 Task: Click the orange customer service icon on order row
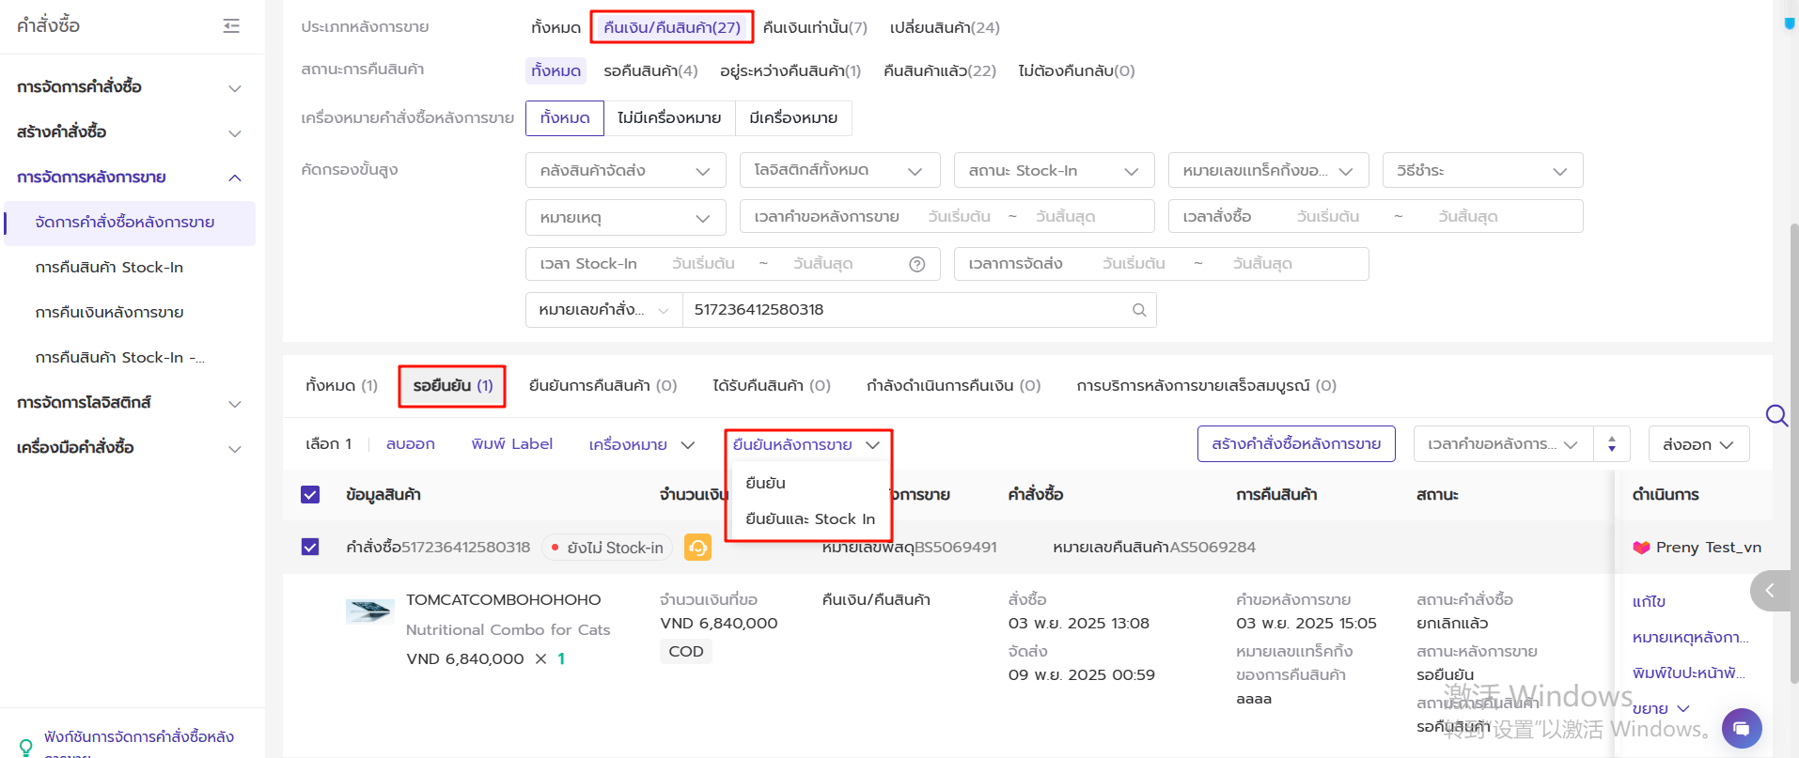pos(697,548)
